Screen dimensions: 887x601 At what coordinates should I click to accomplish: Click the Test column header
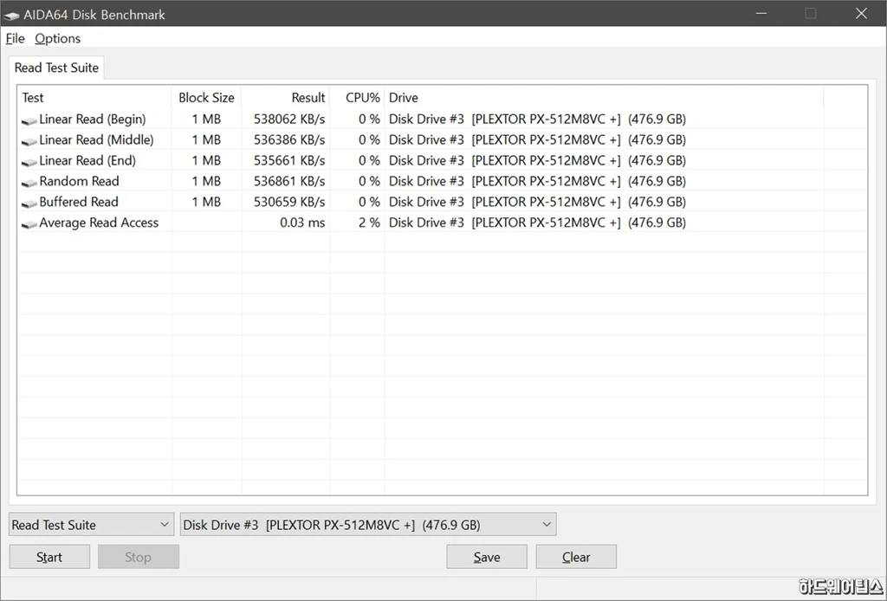click(x=95, y=98)
